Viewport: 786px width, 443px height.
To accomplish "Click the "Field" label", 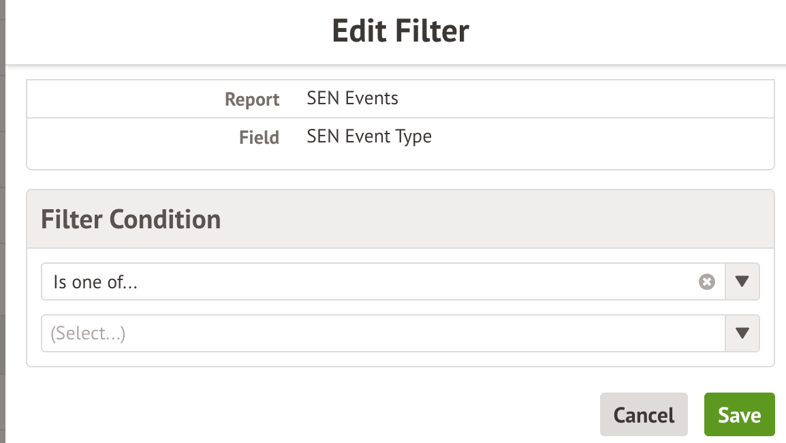I will tap(259, 138).
